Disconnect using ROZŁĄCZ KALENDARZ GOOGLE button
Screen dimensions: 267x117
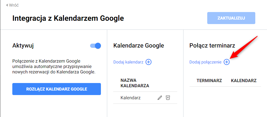pos(56,89)
